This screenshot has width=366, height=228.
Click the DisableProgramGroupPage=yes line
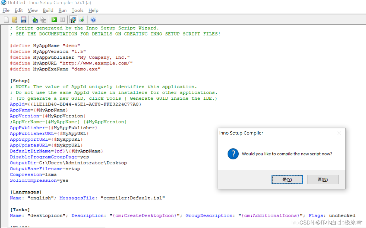point(49,157)
